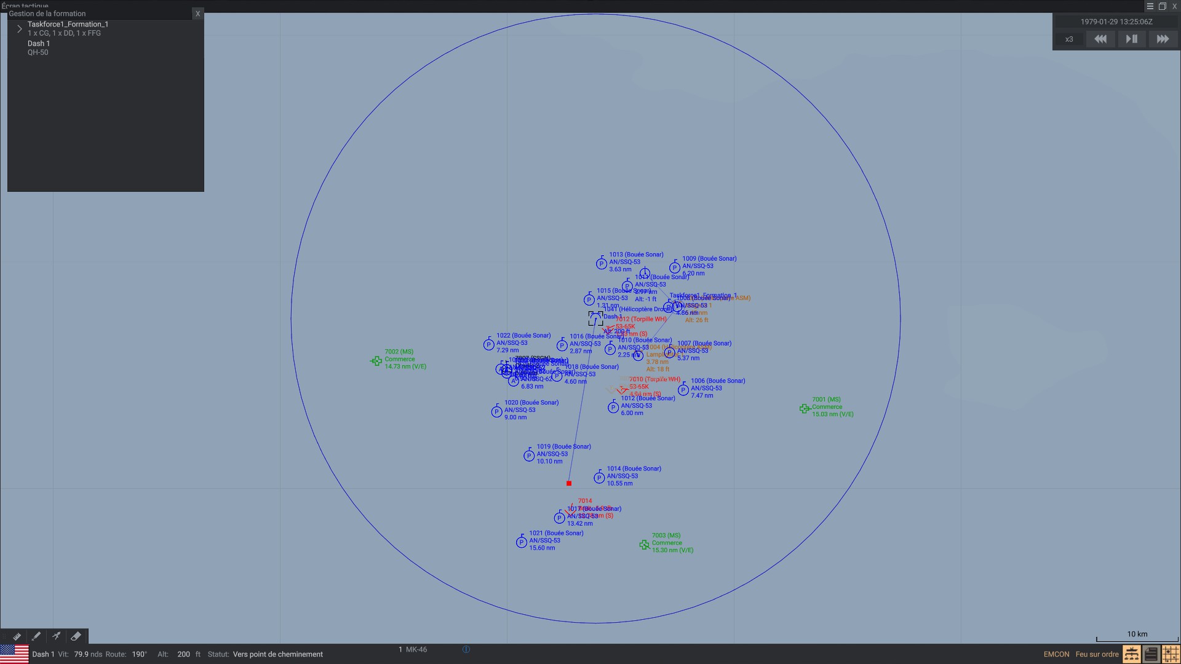
Task: Toggle simulation play/pause
Action: [1131, 39]
